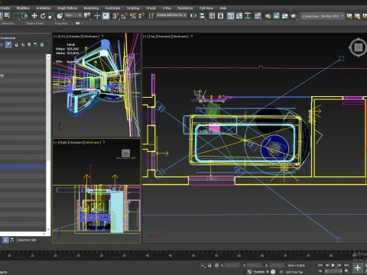The width and height of the screenshot is (367, 275).
Task: Open the Rendering menu
Action: pyautogui.click(x=91, y=8)
